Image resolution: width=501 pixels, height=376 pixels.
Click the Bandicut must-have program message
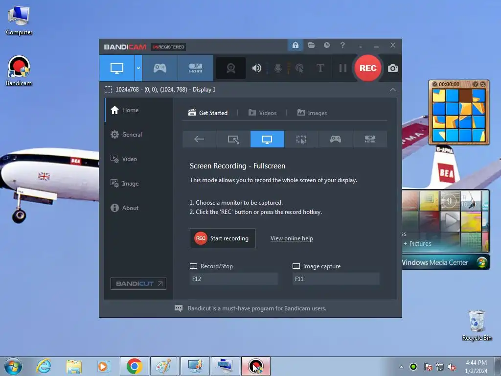click(257, 308)
